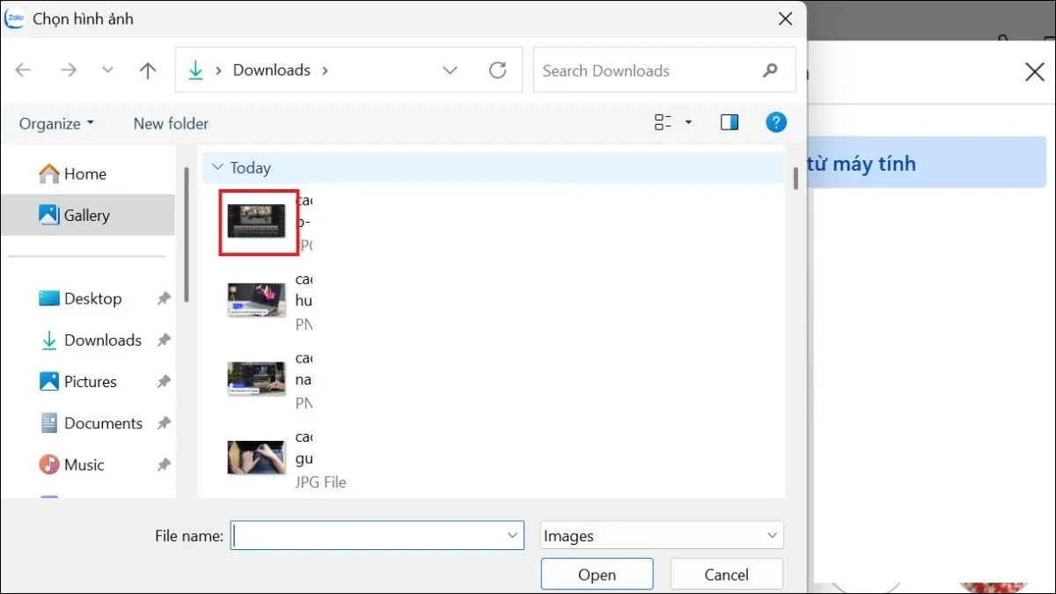Go up one folder level
This screenshot has height=594, width=1056.
(x=147, y=70)
